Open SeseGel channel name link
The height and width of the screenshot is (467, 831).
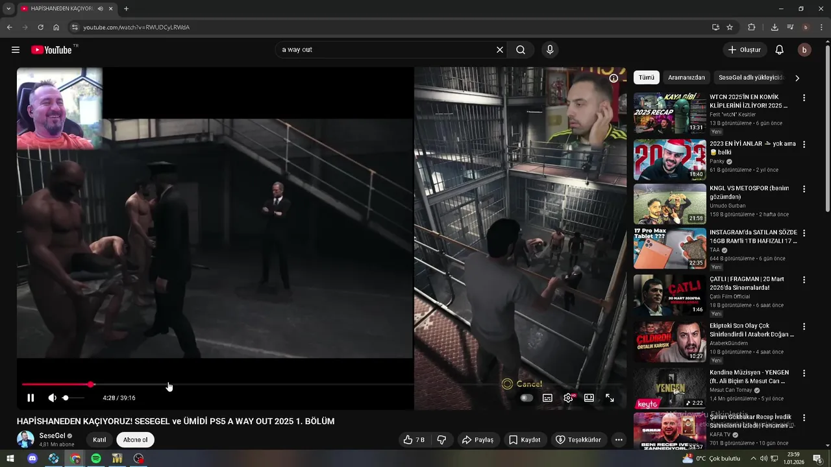(52, 436)
